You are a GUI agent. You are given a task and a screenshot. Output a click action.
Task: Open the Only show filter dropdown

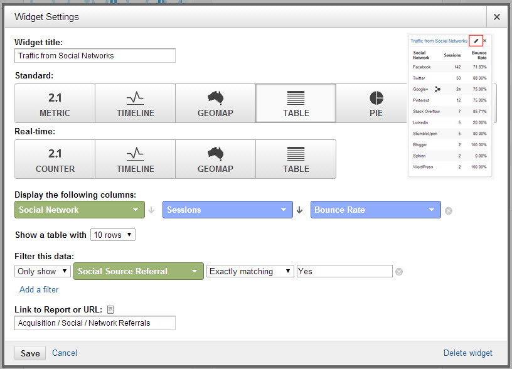(43, 271)
